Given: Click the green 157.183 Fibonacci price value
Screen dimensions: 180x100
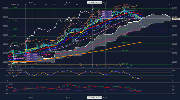Looking at the screenshot, I should [125, 51].
